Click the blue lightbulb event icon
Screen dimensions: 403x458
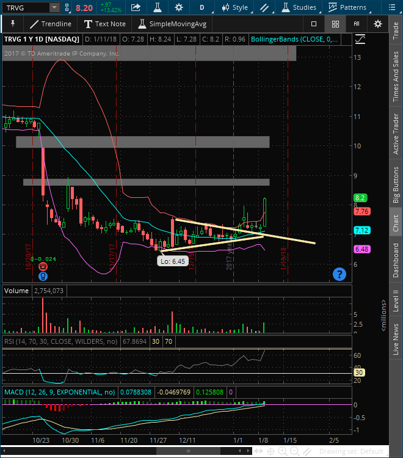coord(43,276)
